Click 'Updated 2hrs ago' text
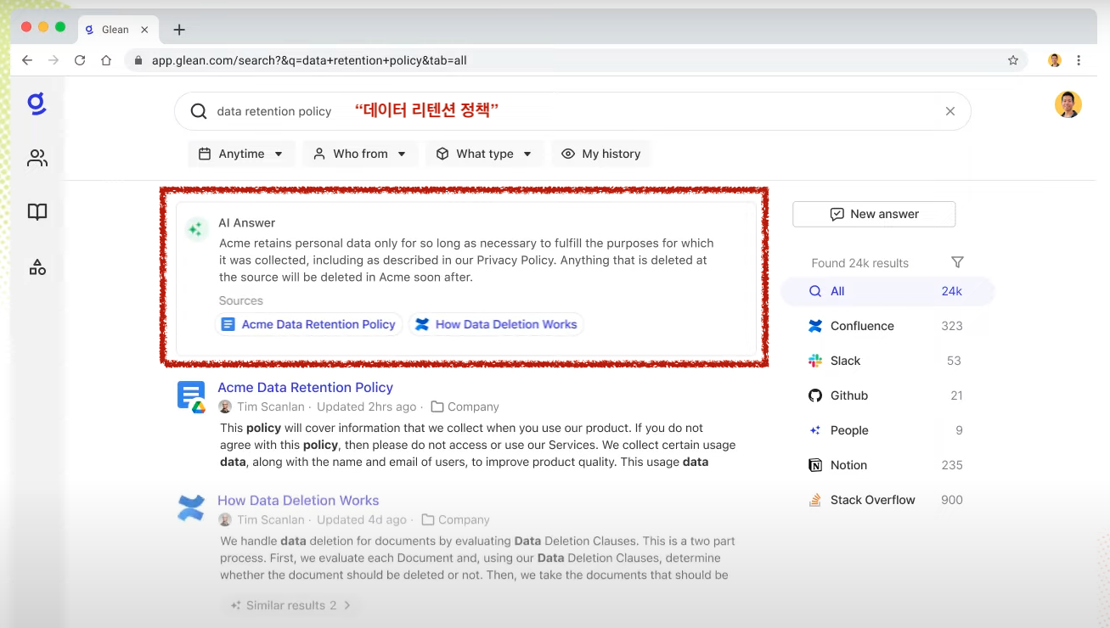This screenshot has height=628, width=1110. 367,407
